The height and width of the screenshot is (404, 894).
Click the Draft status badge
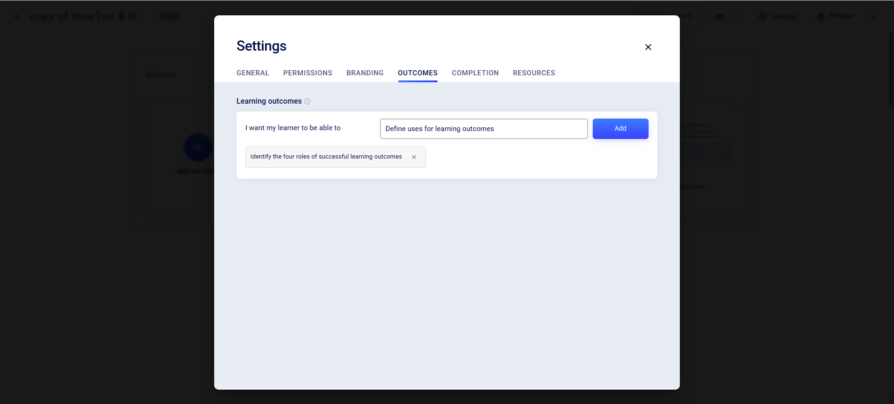coord(169,17)
